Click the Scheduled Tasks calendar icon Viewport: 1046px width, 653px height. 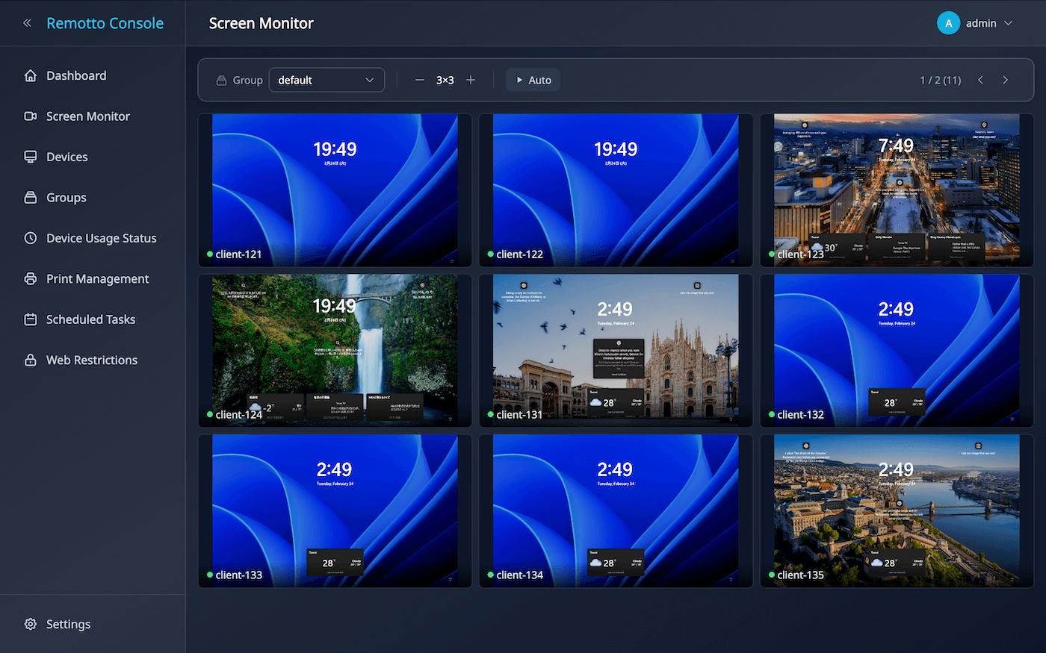coord(31,319)
